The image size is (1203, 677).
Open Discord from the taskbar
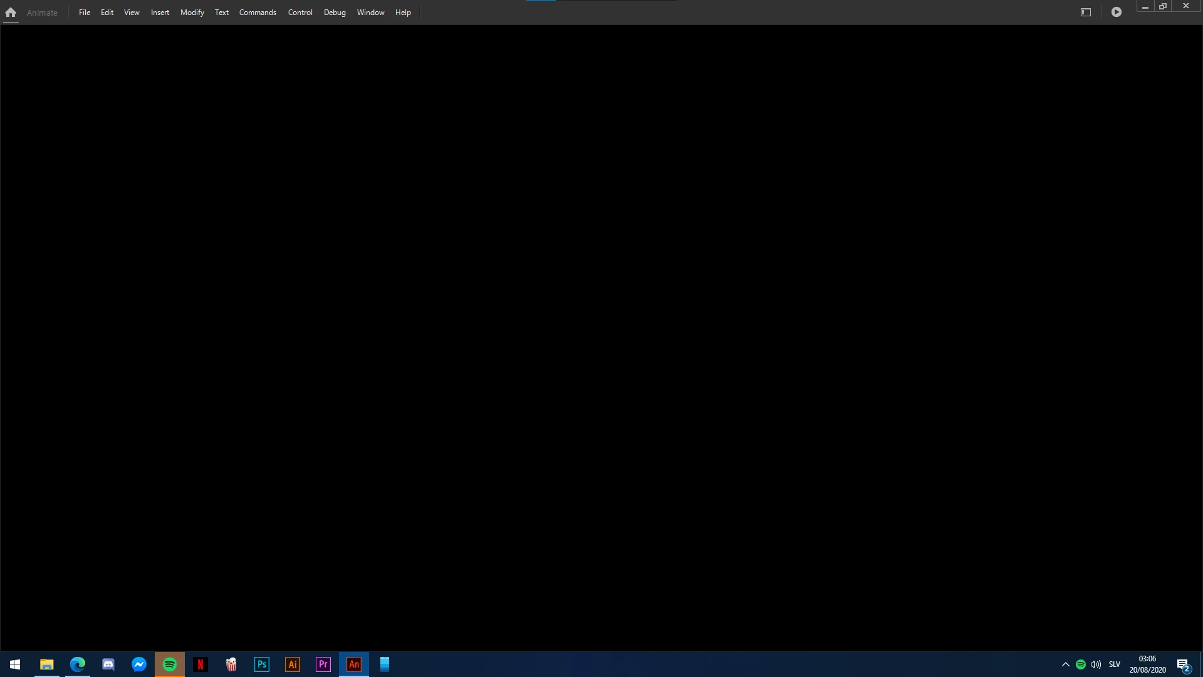point(108,664)
